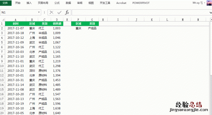The width and height of the screenshot is (212, 115).
Task: Select row 10 header
Action: [2, 66]
